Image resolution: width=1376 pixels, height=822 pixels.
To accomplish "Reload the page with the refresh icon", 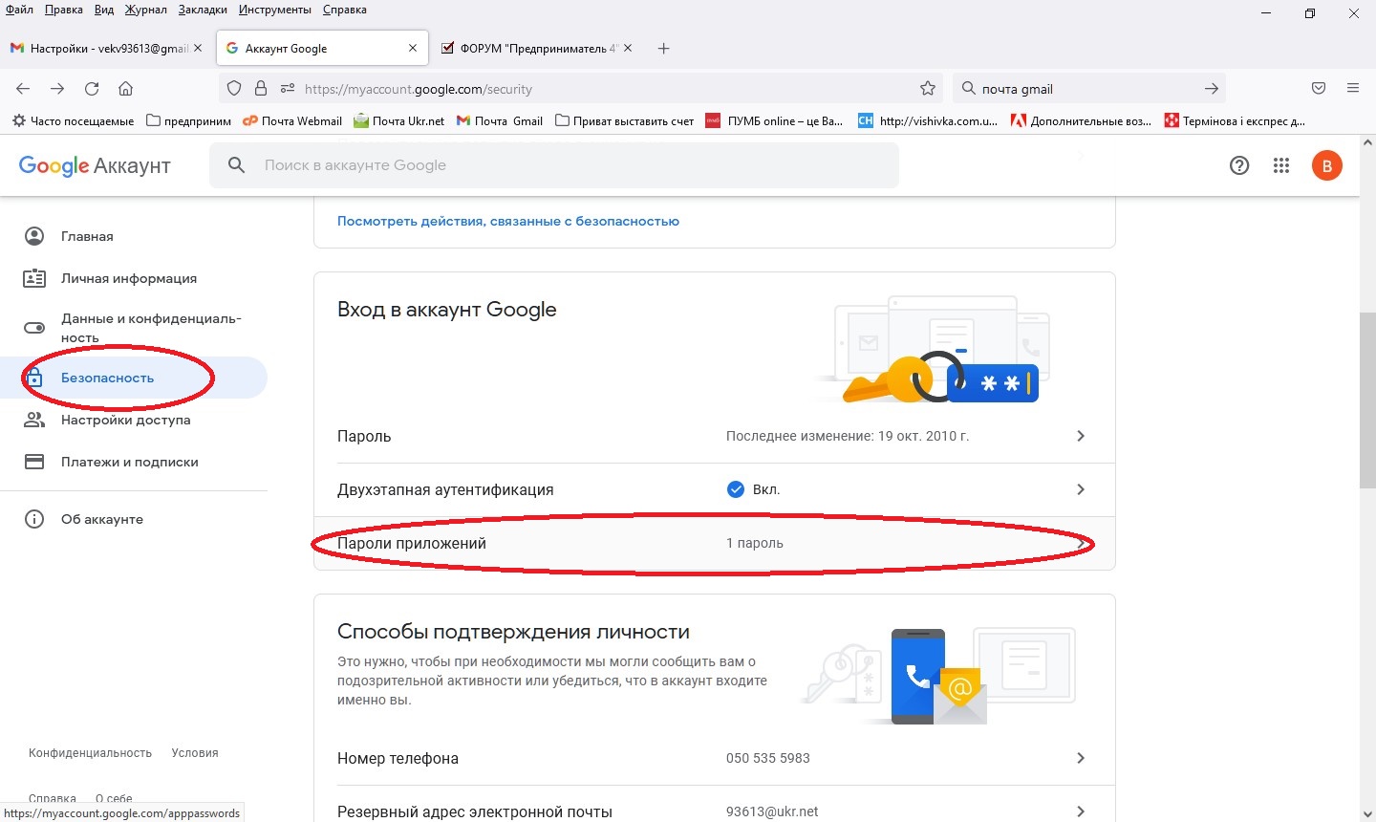I will pos(92,89).
